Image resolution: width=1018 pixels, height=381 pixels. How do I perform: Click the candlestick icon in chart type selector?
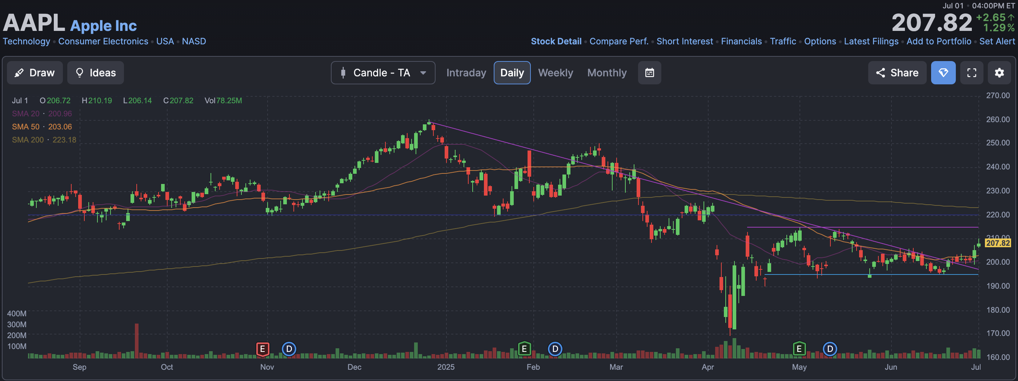coord(343,73)
